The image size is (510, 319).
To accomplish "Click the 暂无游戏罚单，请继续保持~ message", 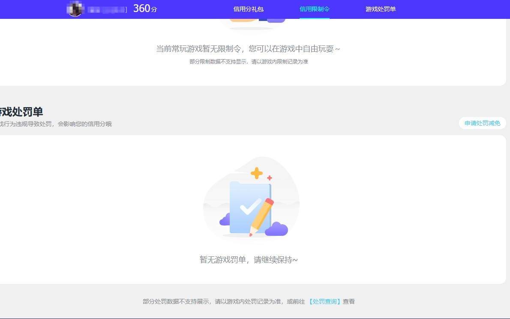I will [x=249, y=260].
